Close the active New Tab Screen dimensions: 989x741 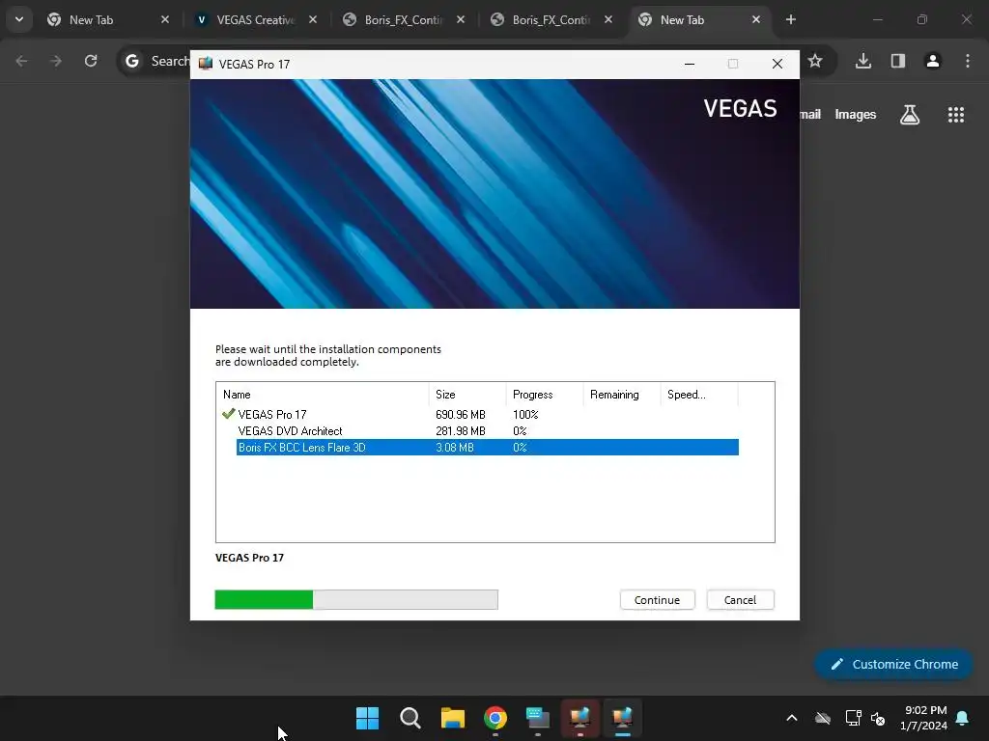[x=755, y=19]
